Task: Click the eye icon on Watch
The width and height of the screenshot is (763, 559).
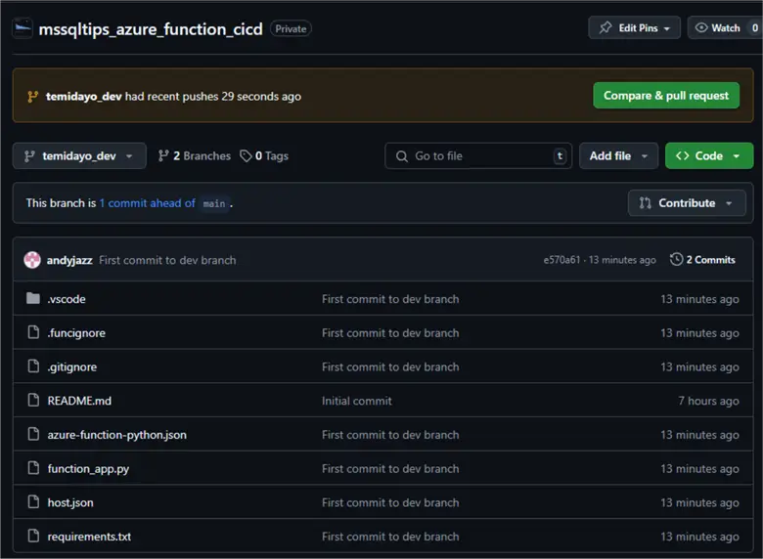Action: pos(701,27)
